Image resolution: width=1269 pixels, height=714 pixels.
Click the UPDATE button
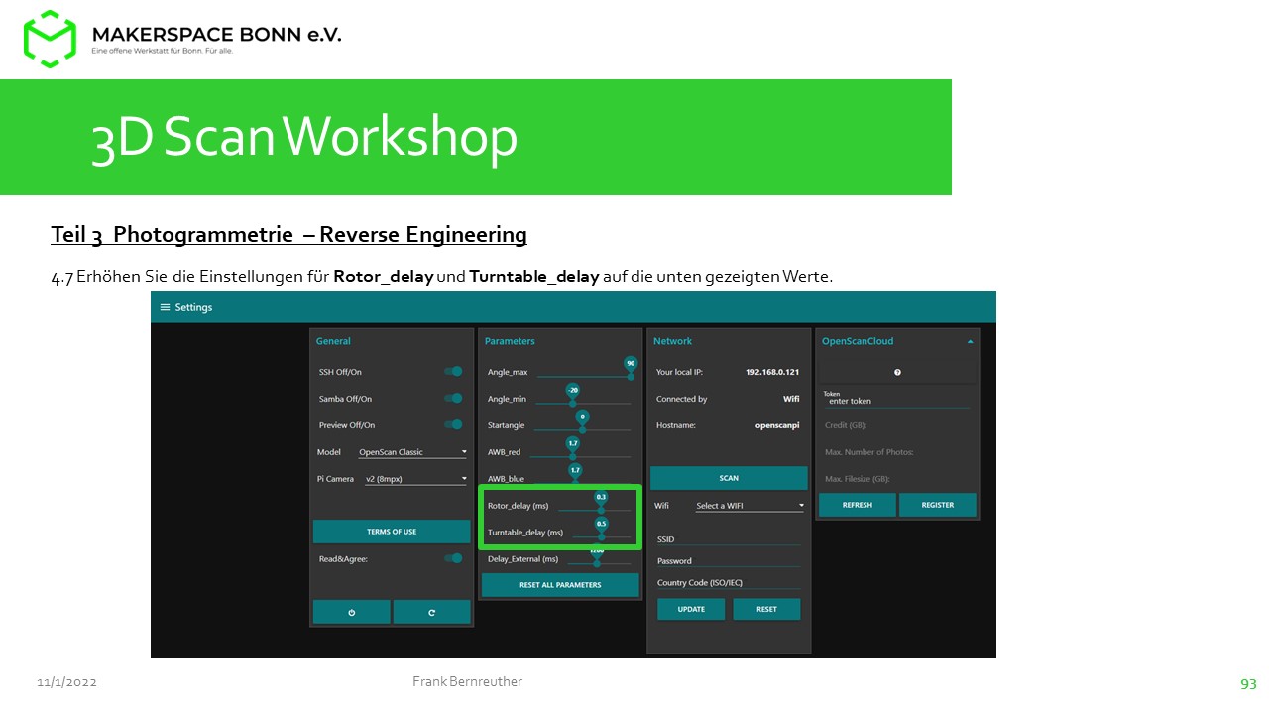(691, 609)
